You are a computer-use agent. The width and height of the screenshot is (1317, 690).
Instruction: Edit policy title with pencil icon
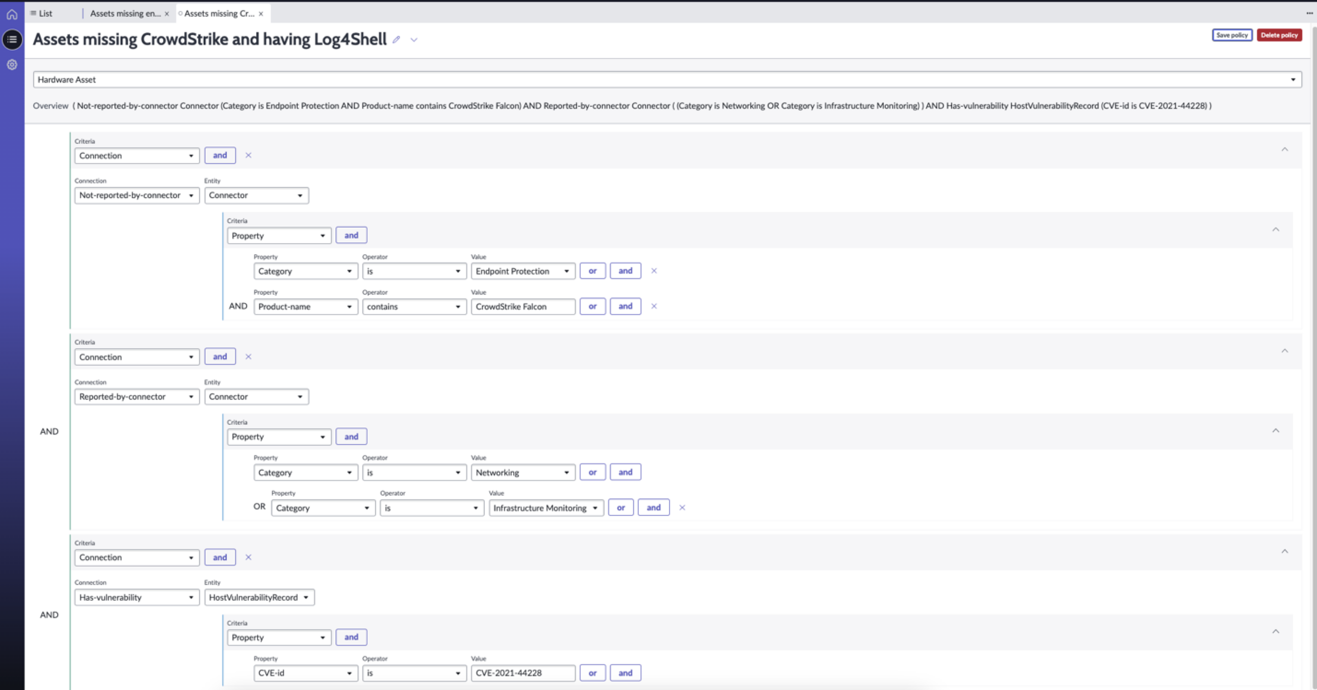click(x=396, y=40)
